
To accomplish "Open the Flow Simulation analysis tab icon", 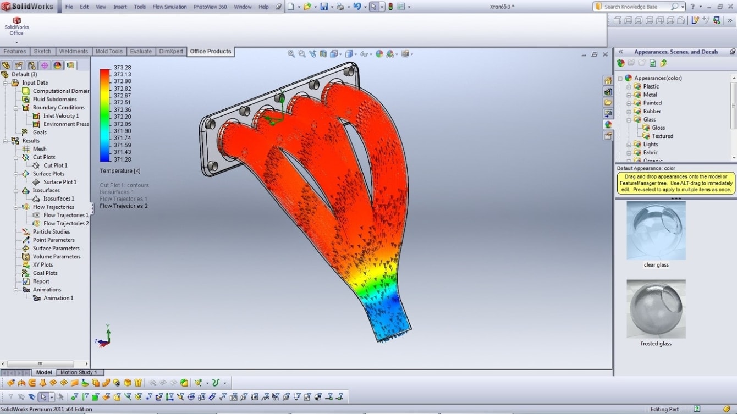I will coord(70,65).
